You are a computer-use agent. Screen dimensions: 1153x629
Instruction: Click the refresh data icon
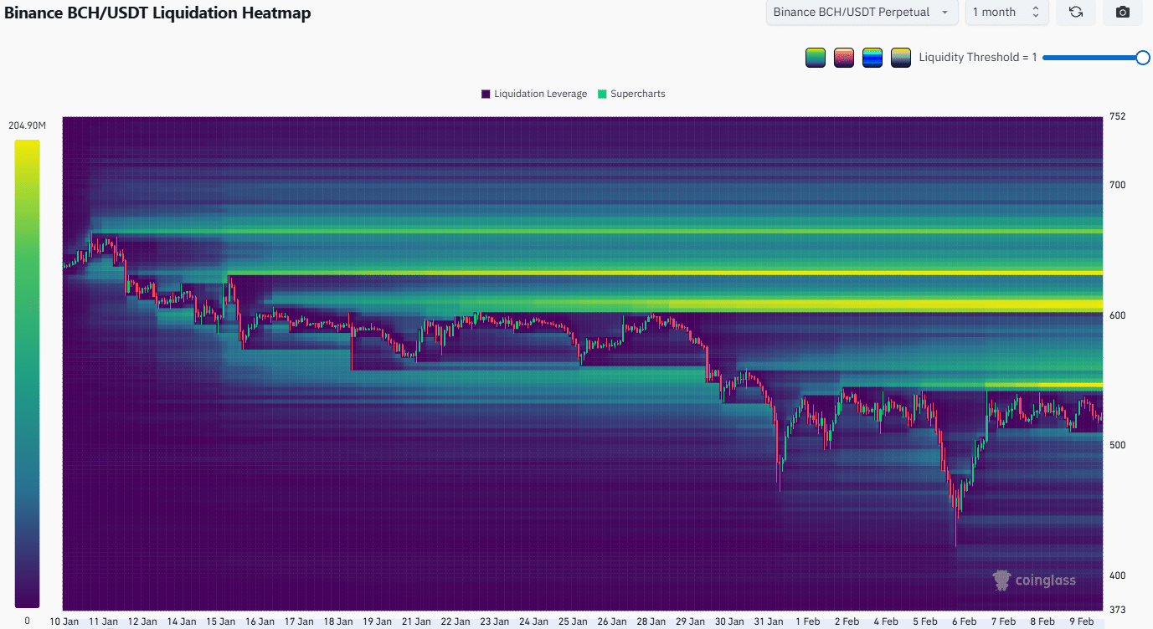(x=1076, y=13)
